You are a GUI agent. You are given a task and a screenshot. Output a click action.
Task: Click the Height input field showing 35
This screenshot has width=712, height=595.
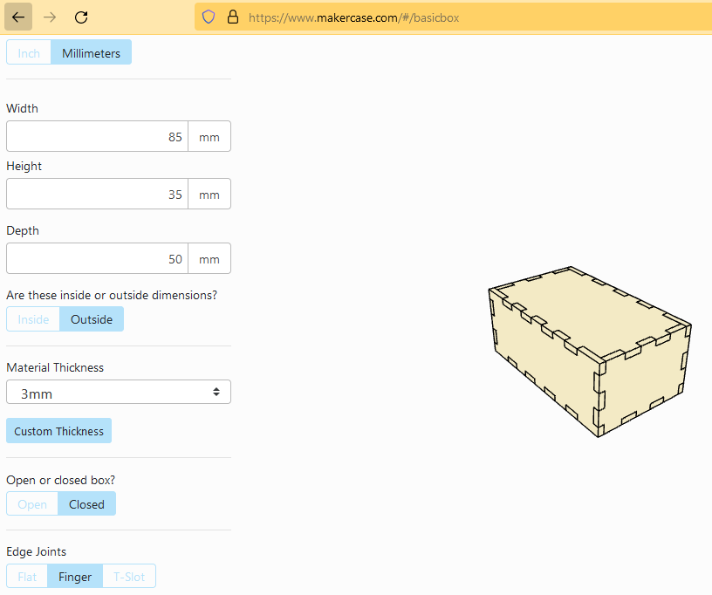point(97,194)
